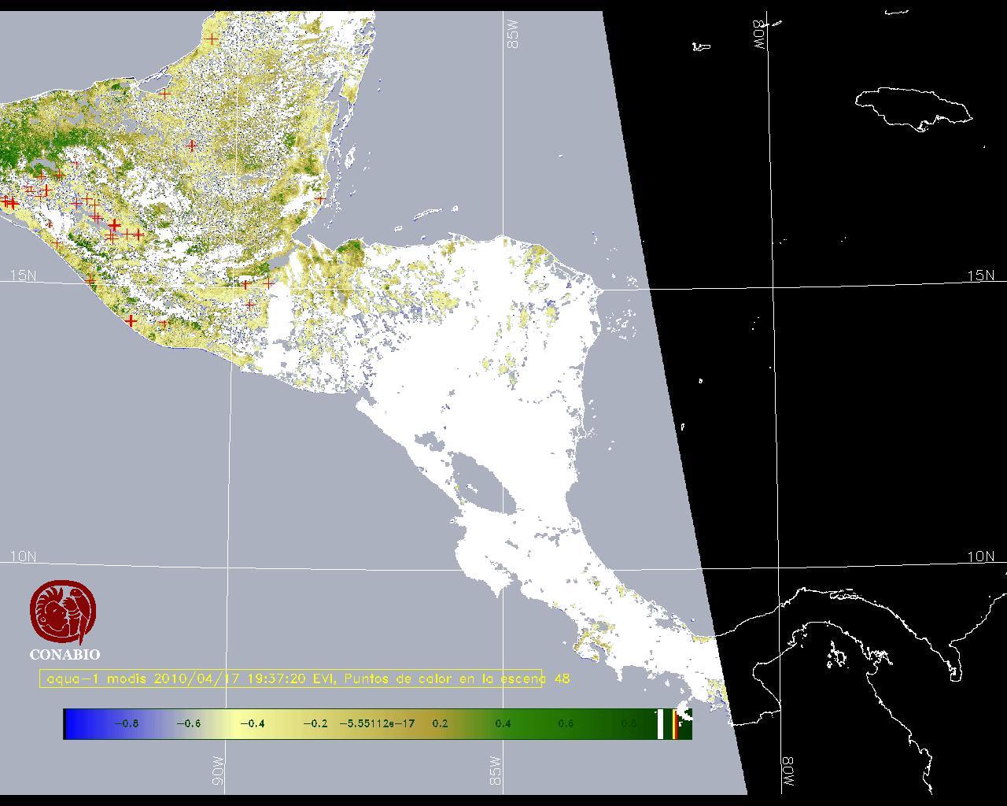The image size is (1007, 806).
Task: Click the white-red marker at colorbar right end
Action: point(673,724)
